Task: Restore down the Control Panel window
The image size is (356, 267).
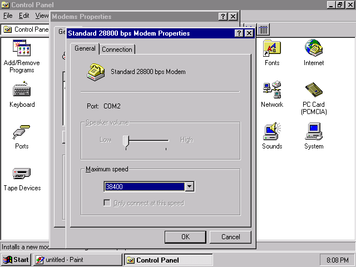Action: click(x=340, y=5)
